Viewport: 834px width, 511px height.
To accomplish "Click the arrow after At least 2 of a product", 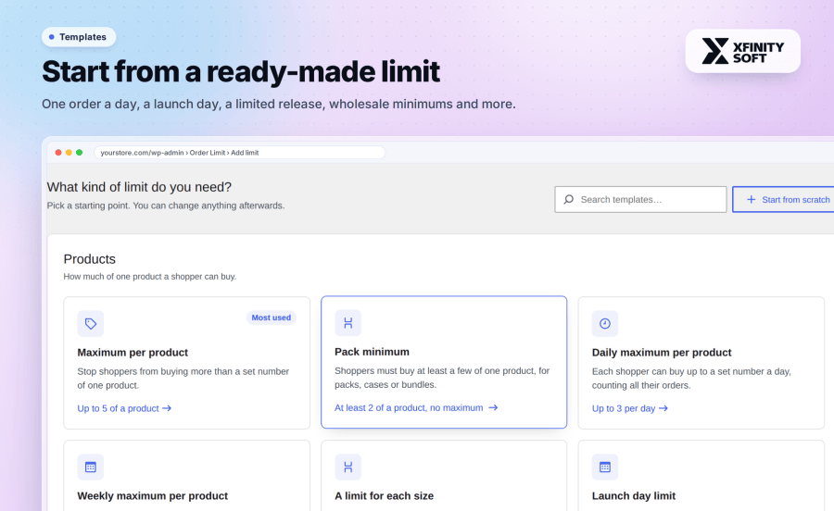I will [x=493, y=407].
